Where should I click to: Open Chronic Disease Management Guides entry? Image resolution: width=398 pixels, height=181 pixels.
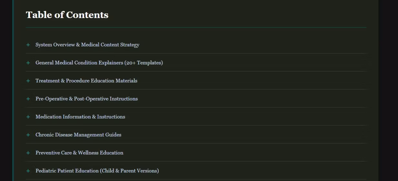78,135
